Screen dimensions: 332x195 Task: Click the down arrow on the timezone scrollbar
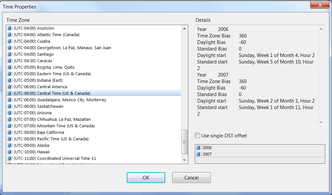185,160
